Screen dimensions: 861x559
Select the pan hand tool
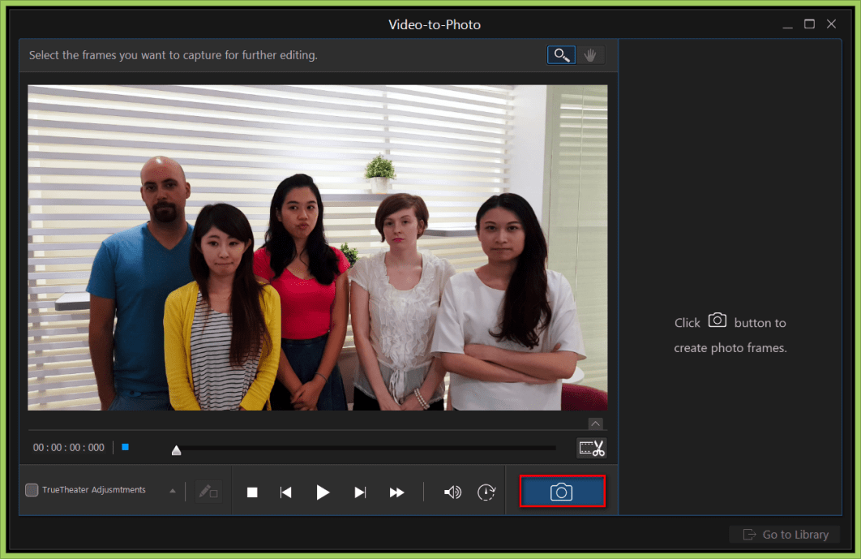tap(590, 55)
